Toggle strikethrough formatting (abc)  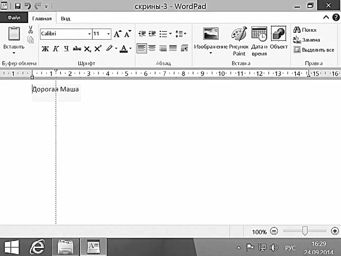(77, 49)
